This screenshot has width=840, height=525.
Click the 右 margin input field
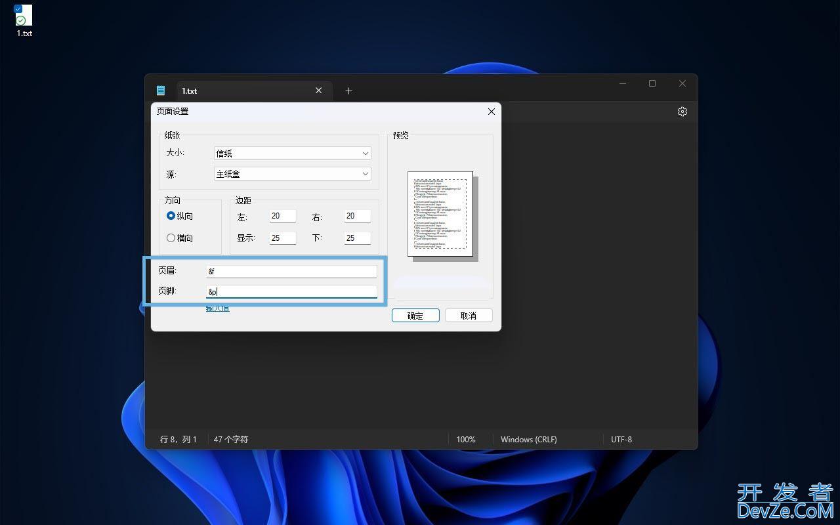pyautogui.click(x=357, y=216)
